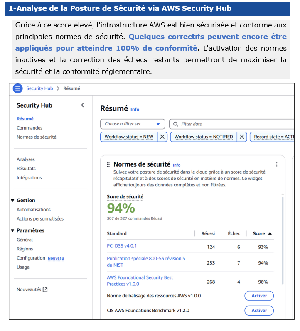Viewport: 300px width, 331px height.
Task: Sort by the Standard column header
Action: (117, 233)
